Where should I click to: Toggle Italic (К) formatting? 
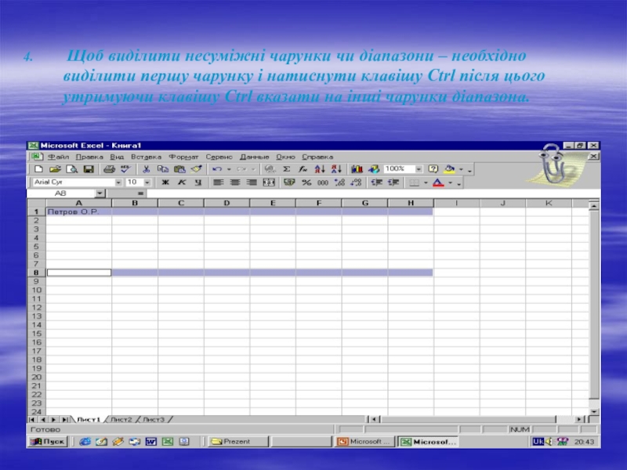(x=181, y=183)
